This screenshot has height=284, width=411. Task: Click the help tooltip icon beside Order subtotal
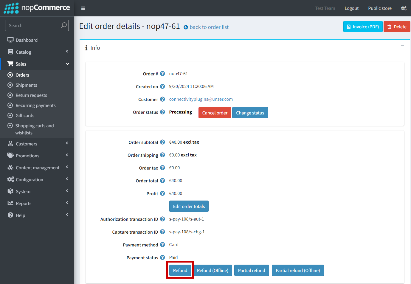coord(162,142)
